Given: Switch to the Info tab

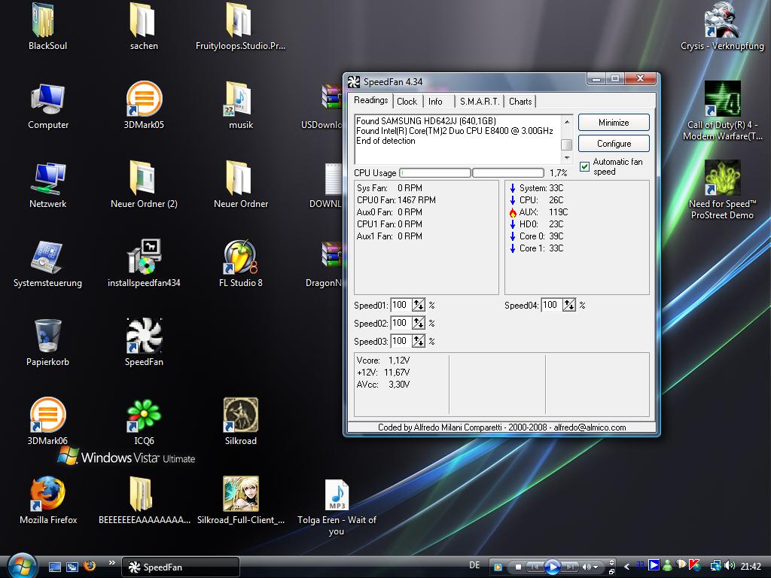Looking at the screenshot, I should [x=435, y=102].
